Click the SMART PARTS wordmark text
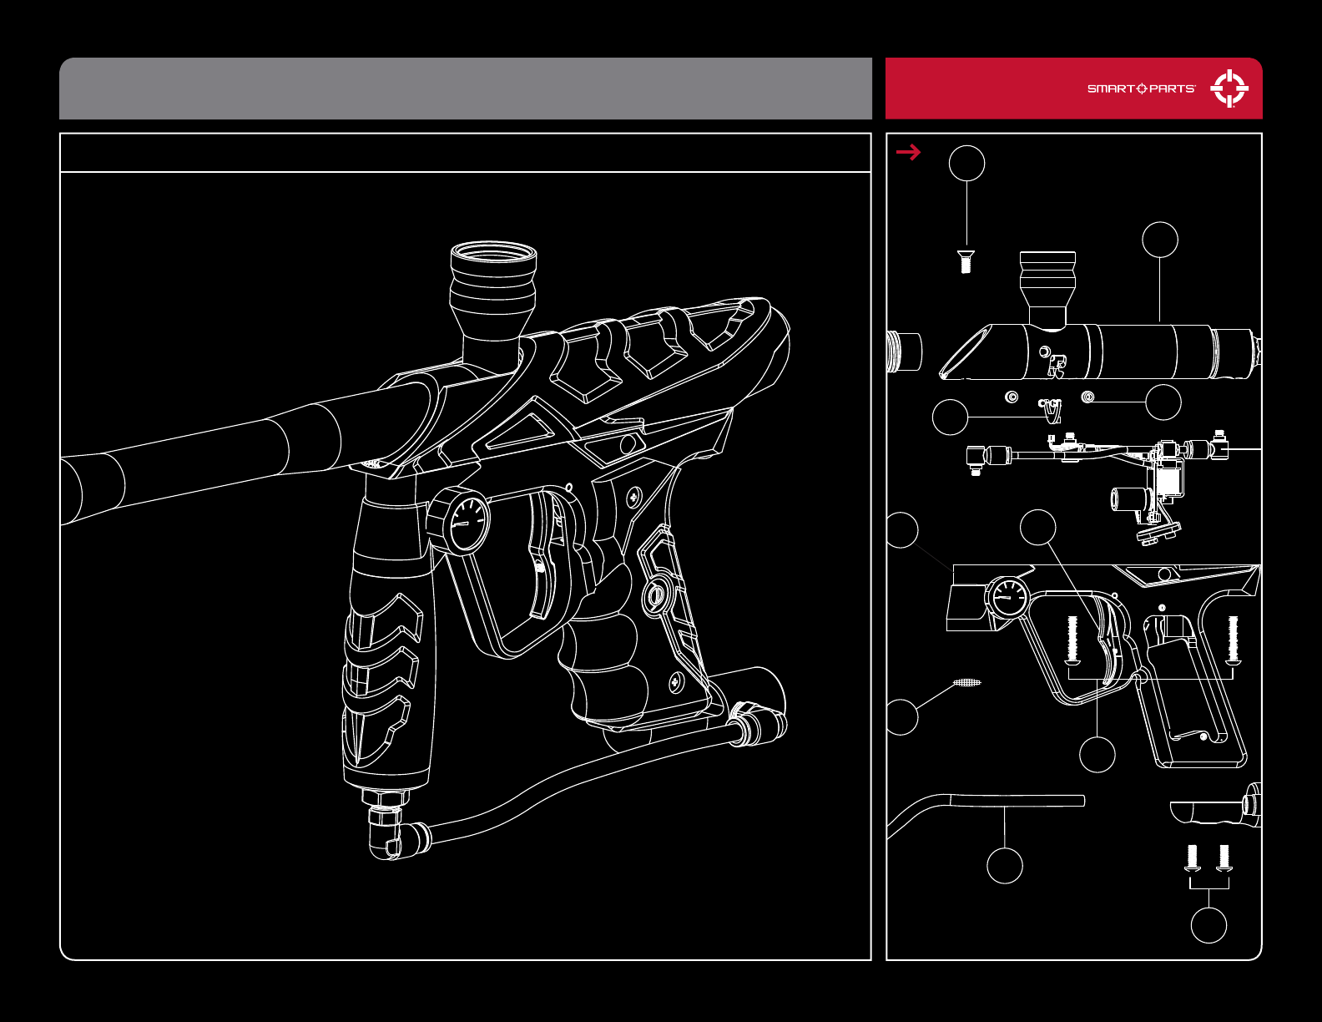 1141,89
